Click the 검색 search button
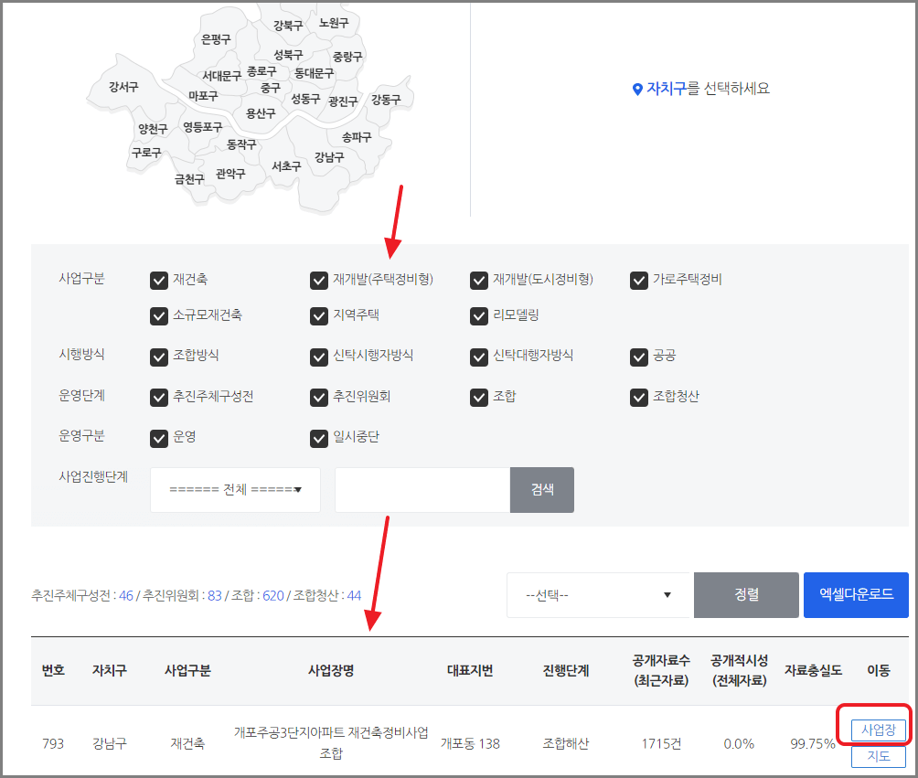918x778 pixels. 541,490
